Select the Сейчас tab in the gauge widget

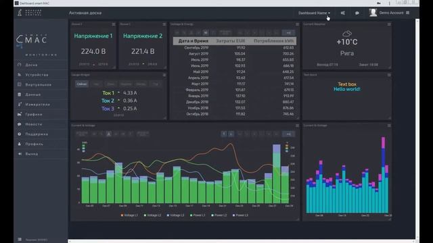coord(82,84)
